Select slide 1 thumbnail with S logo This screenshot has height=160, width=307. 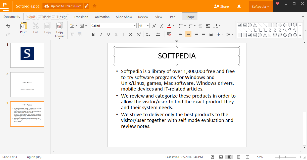pos(27,55)
